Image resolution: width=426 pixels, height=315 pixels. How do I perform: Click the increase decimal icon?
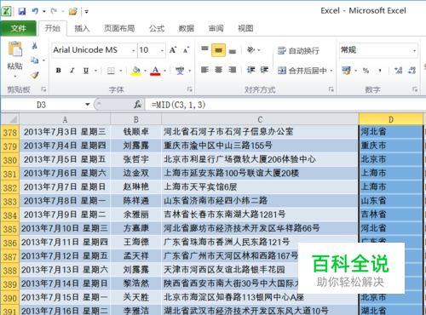point(399,71)
